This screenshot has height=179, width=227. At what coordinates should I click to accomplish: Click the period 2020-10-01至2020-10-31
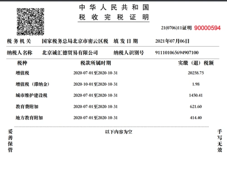tap(95, 84)
